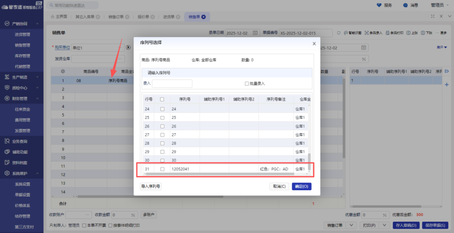Image resolution: width=454 pixels, height=233 pixels.
Task: Click the column layout icon above the plus
Action: 446,71
